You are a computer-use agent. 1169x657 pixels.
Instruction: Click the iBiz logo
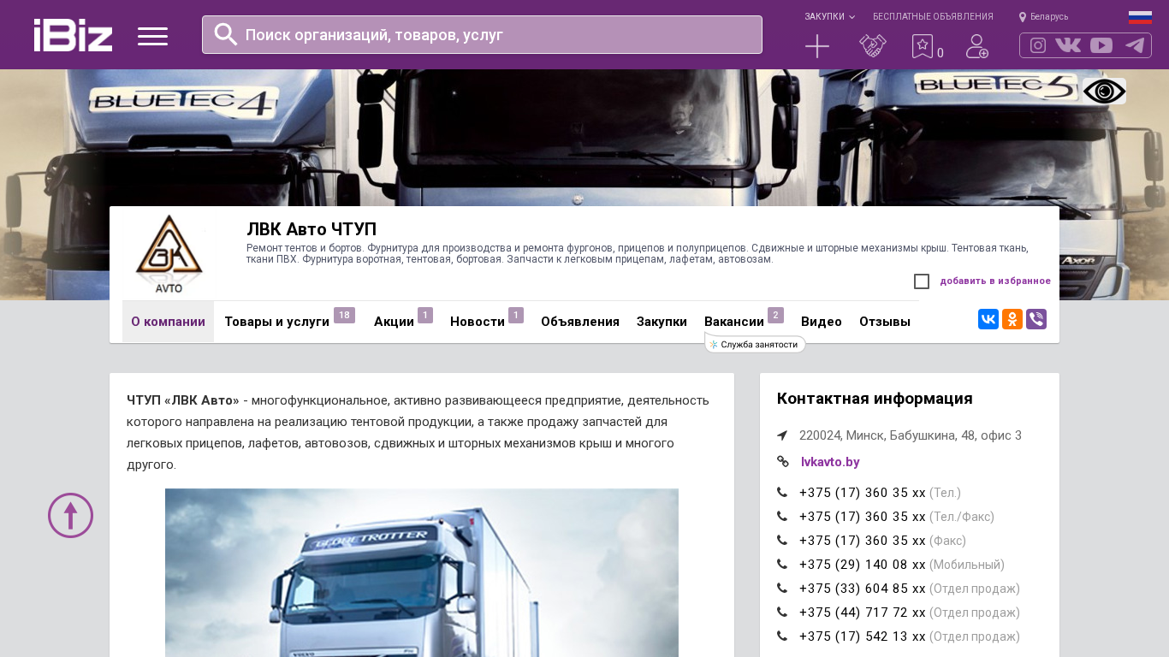tap(73, 35)
